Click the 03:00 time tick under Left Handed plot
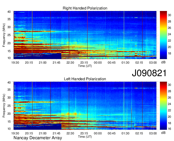Image resolution: width=174 pixels, height=141 pixels. point(153,133)
